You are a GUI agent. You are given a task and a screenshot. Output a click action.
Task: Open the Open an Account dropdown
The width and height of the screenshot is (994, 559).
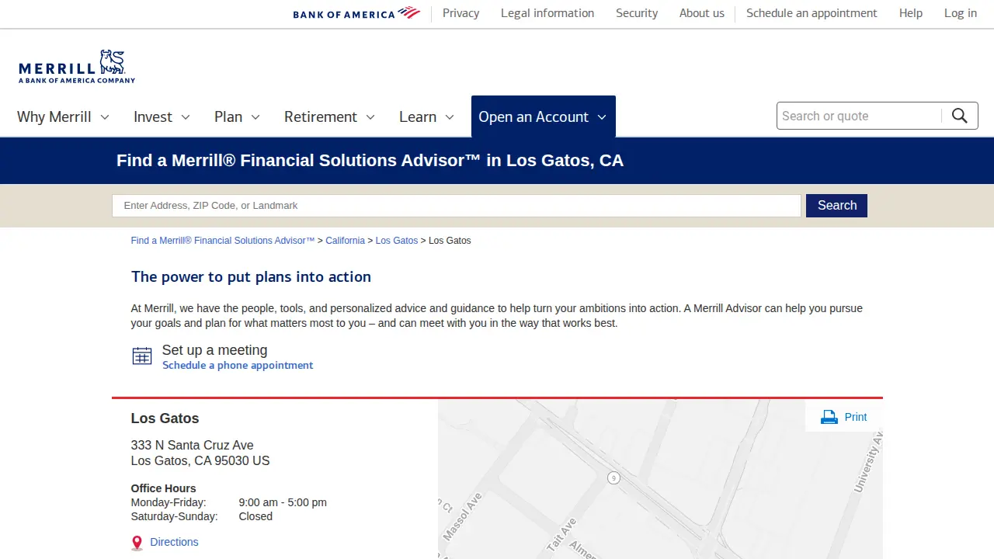pyautogui.click(x=544, y=116)
